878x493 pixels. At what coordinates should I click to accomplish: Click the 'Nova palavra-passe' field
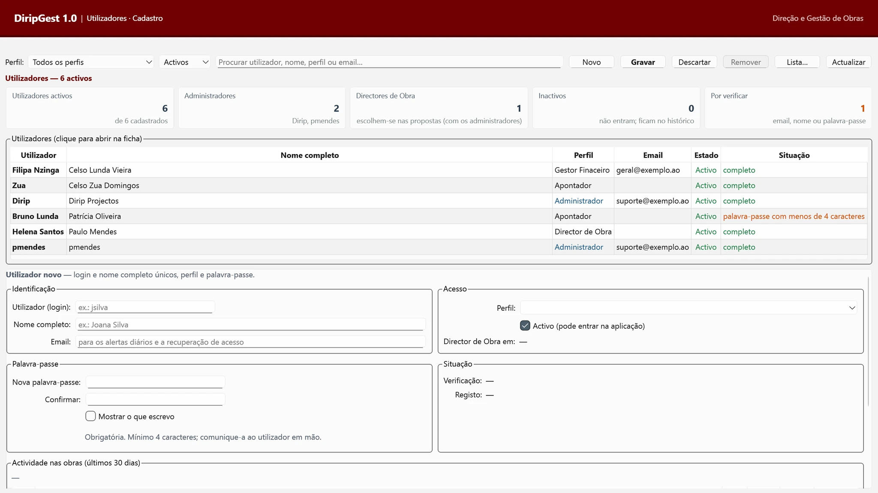(155, 382)
